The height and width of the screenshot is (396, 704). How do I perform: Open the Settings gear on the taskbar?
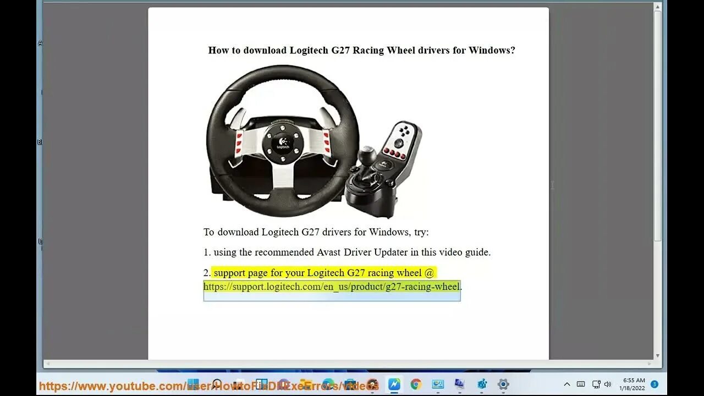[x=503, y=384]
